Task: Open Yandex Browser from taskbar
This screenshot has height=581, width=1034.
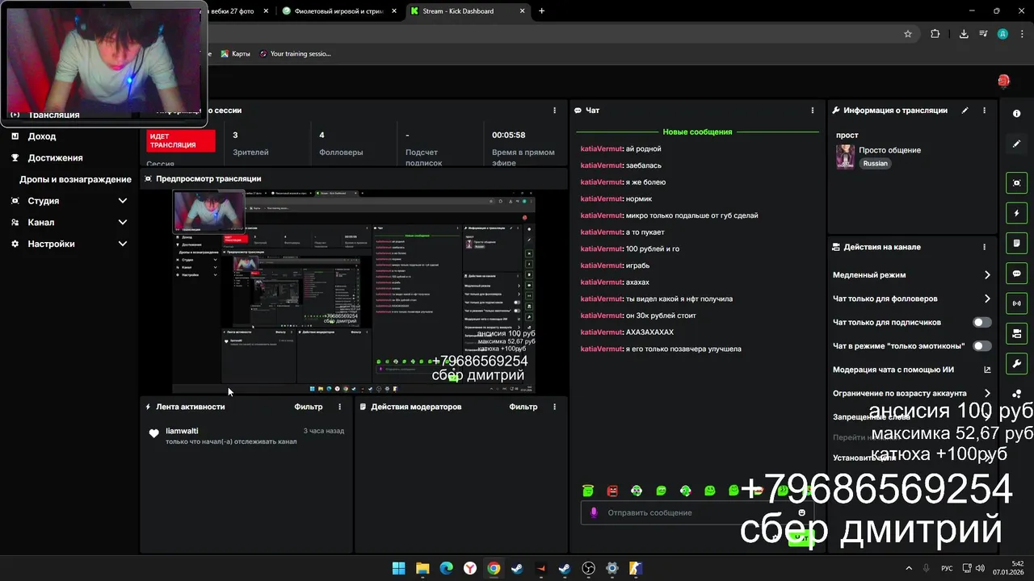Action: pyautogui.click(x=470, y=568)
